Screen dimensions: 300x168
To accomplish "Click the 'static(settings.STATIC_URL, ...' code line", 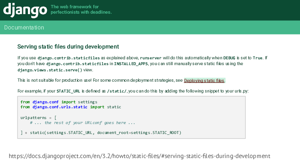I will tap(101, 133).
